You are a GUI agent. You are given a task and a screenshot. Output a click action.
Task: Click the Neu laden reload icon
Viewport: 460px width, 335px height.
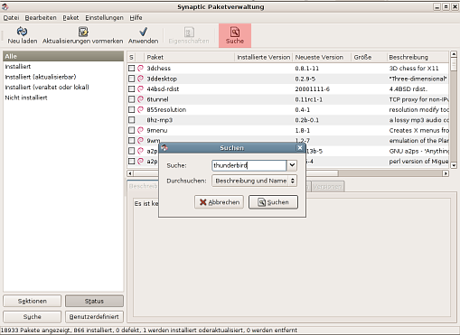[x=22, y=32]
